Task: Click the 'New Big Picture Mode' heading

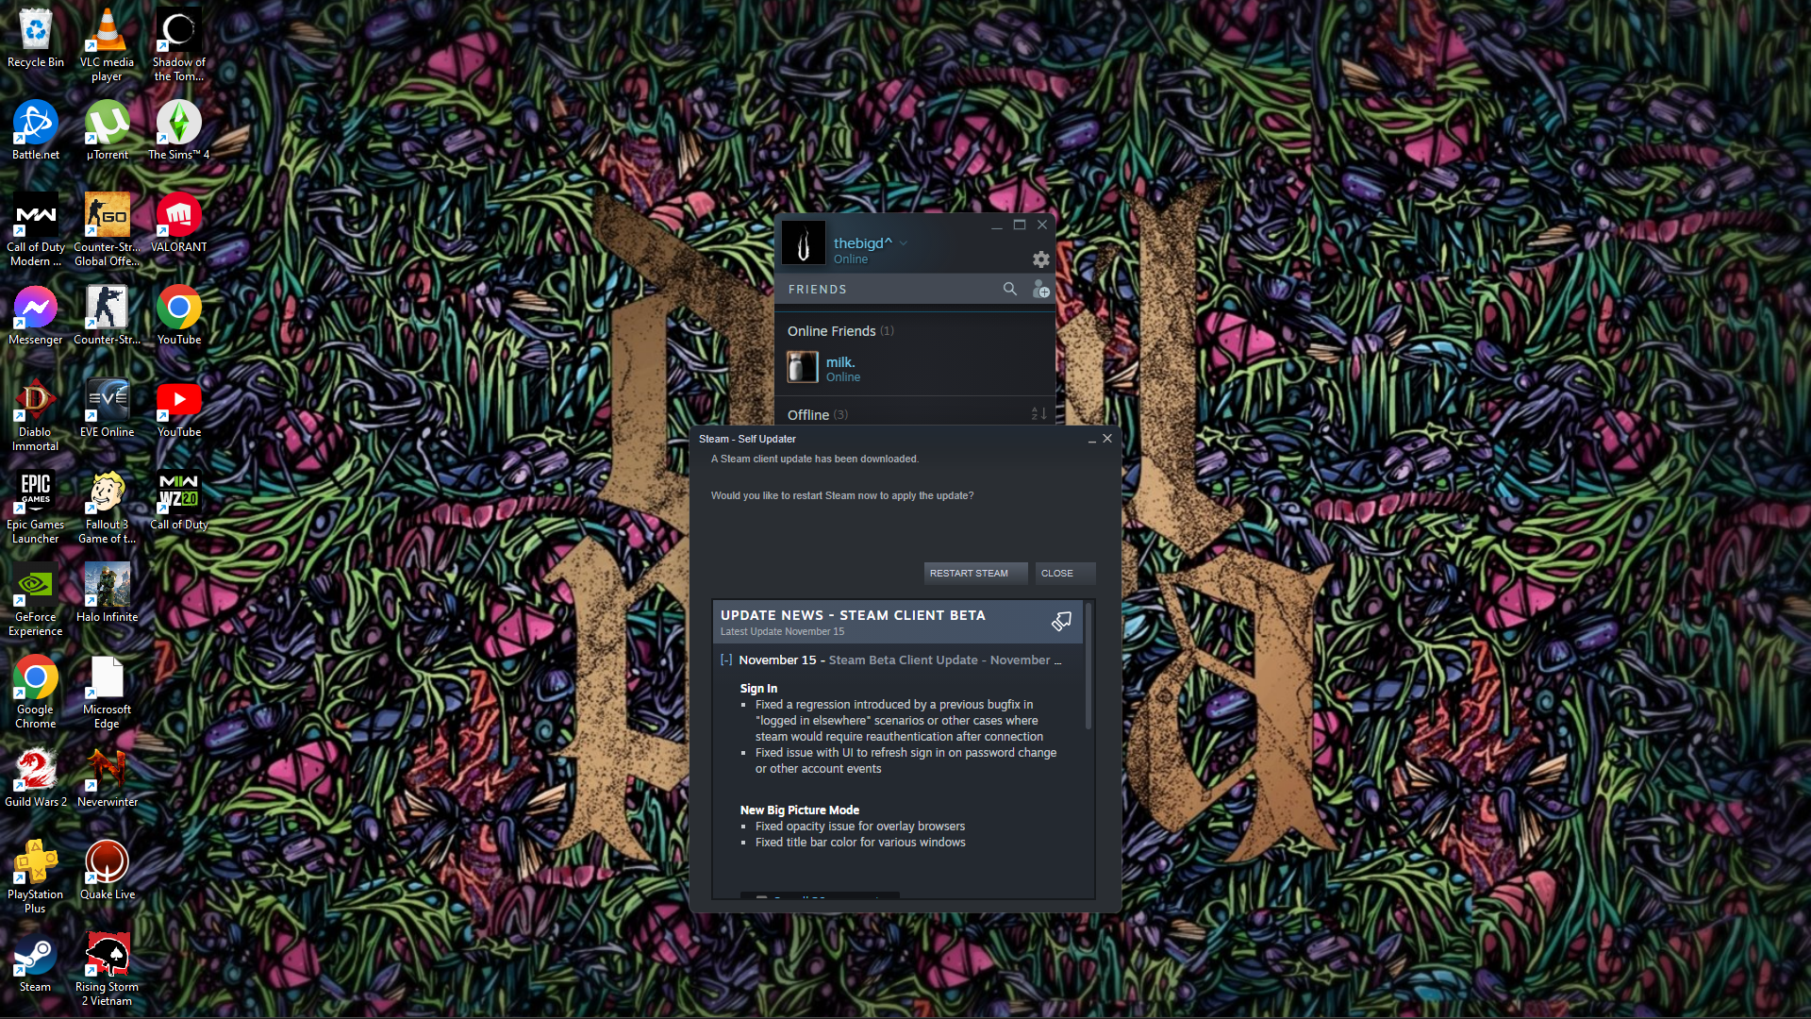Action: (x=800, y=810)
